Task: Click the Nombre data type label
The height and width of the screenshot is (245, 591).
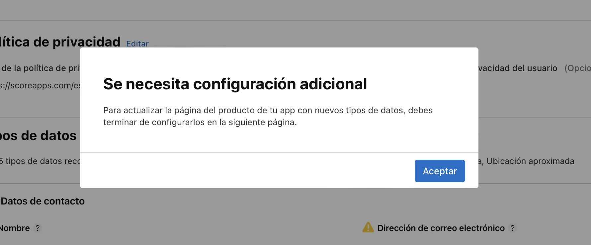Action: pos(15,228)
